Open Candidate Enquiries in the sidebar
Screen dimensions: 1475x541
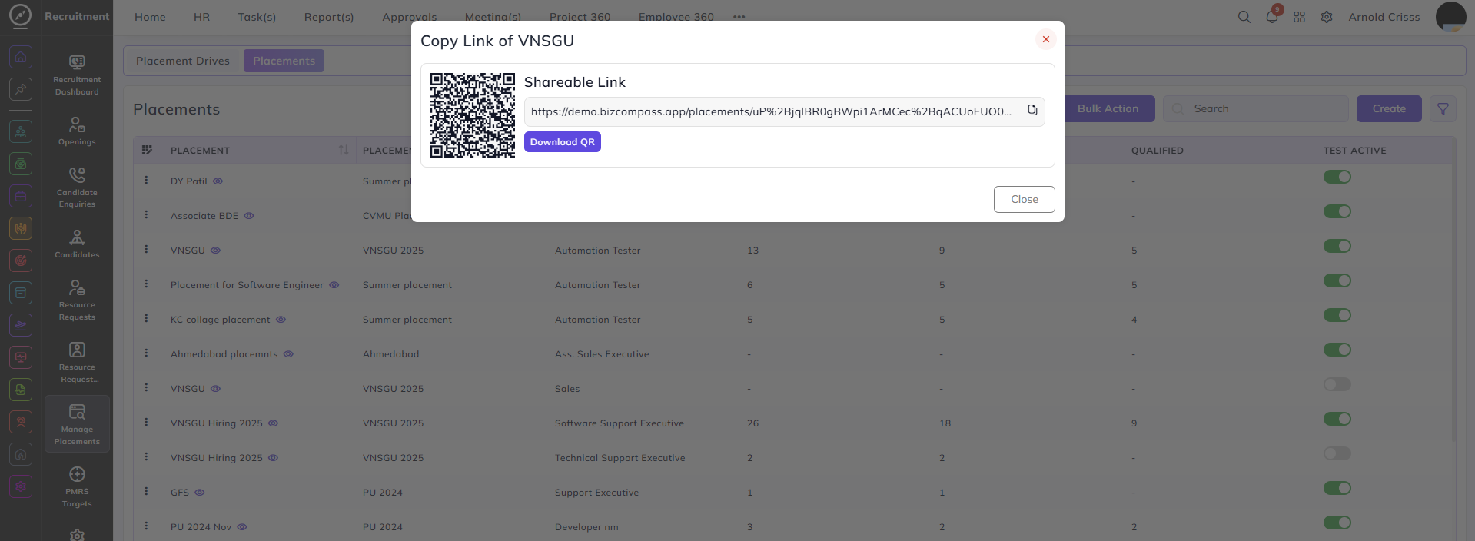pyautogui.click(x=77, y=187)
